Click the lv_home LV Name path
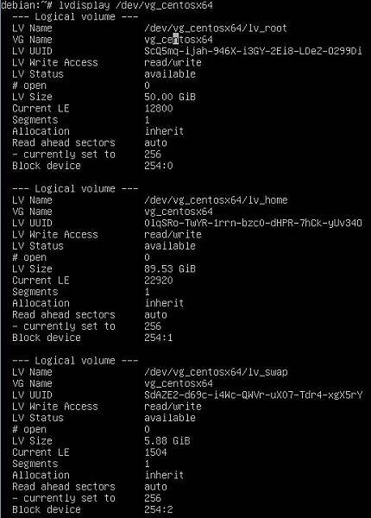 216,200
